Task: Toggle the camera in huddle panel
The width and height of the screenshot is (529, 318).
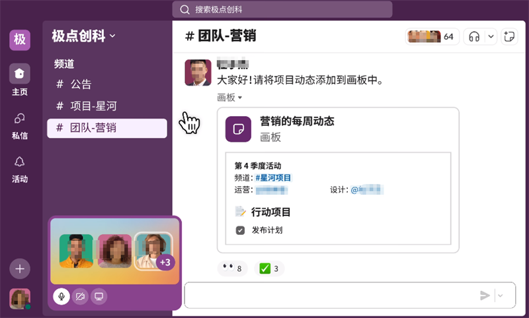Action: tap(80, 296)
